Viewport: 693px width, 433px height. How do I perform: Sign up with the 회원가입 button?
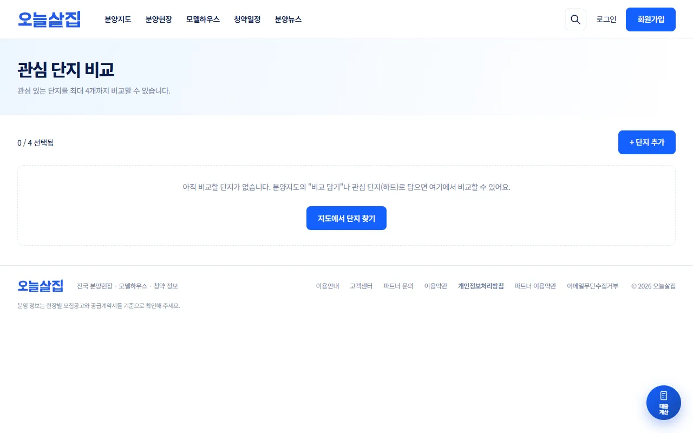(x=651, y=19)
